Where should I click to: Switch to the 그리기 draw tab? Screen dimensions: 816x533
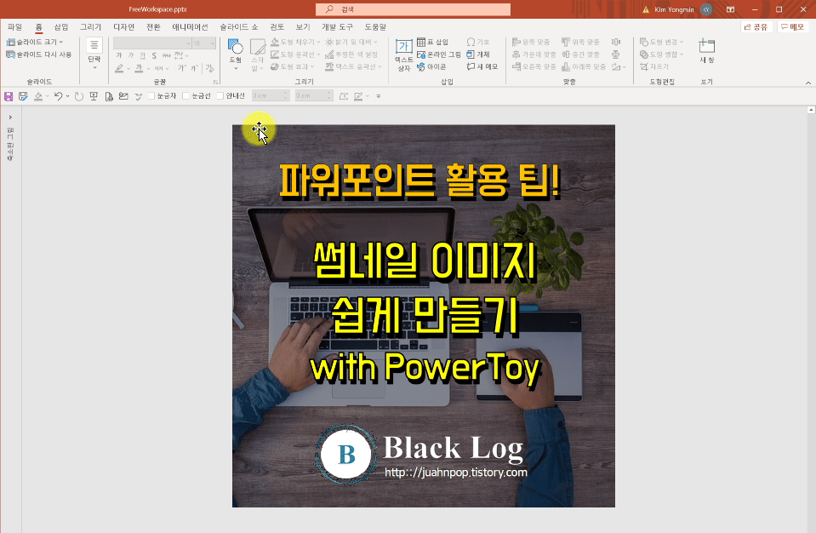click(x=90, y=27)
